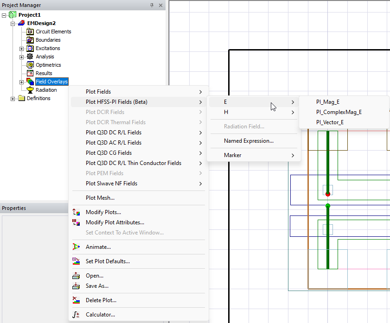
Task: Click the Boundaries icon in tree
Action: tap(30, 40)
